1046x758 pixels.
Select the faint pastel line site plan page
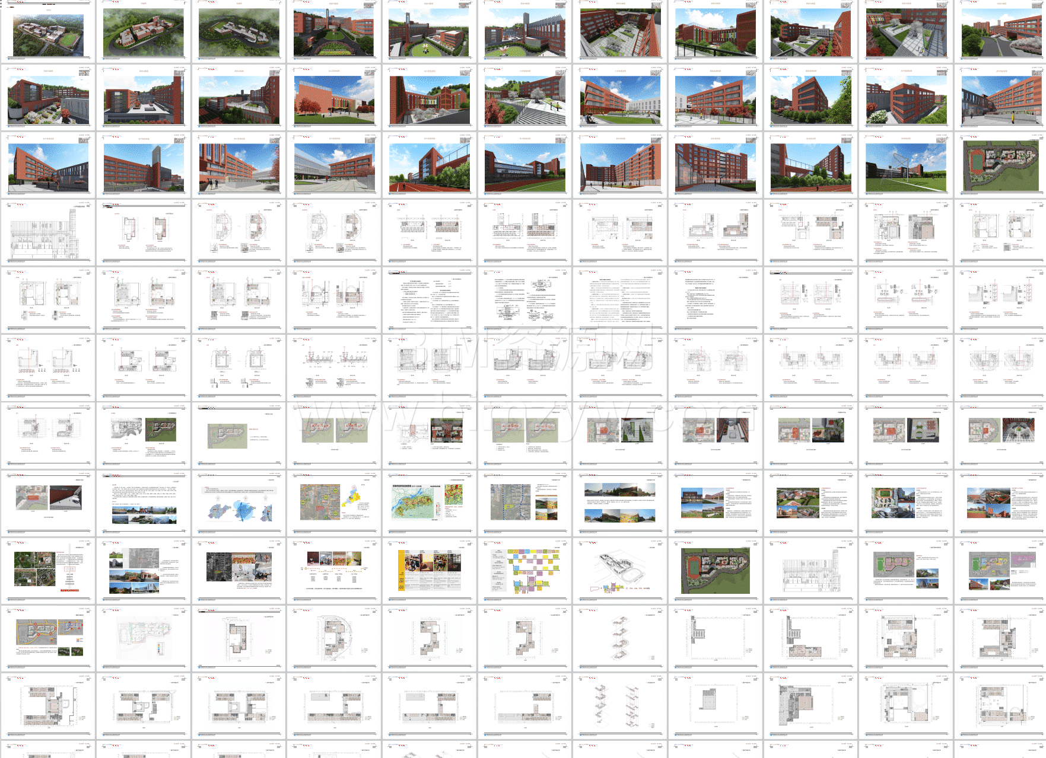tap(144, 638)
